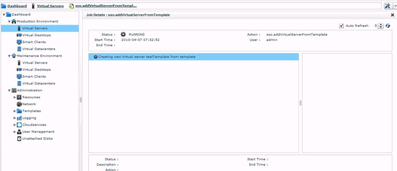Select Virtual Desktops icon under Production

pyautogui.click(x=19, y=35)
